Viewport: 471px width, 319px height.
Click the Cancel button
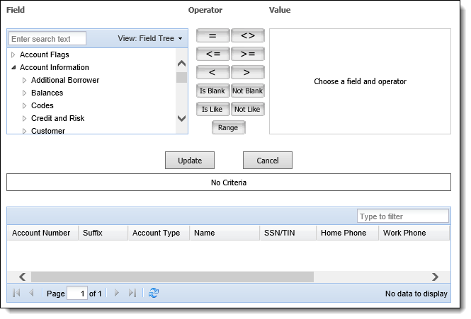[x=267, y=161]
